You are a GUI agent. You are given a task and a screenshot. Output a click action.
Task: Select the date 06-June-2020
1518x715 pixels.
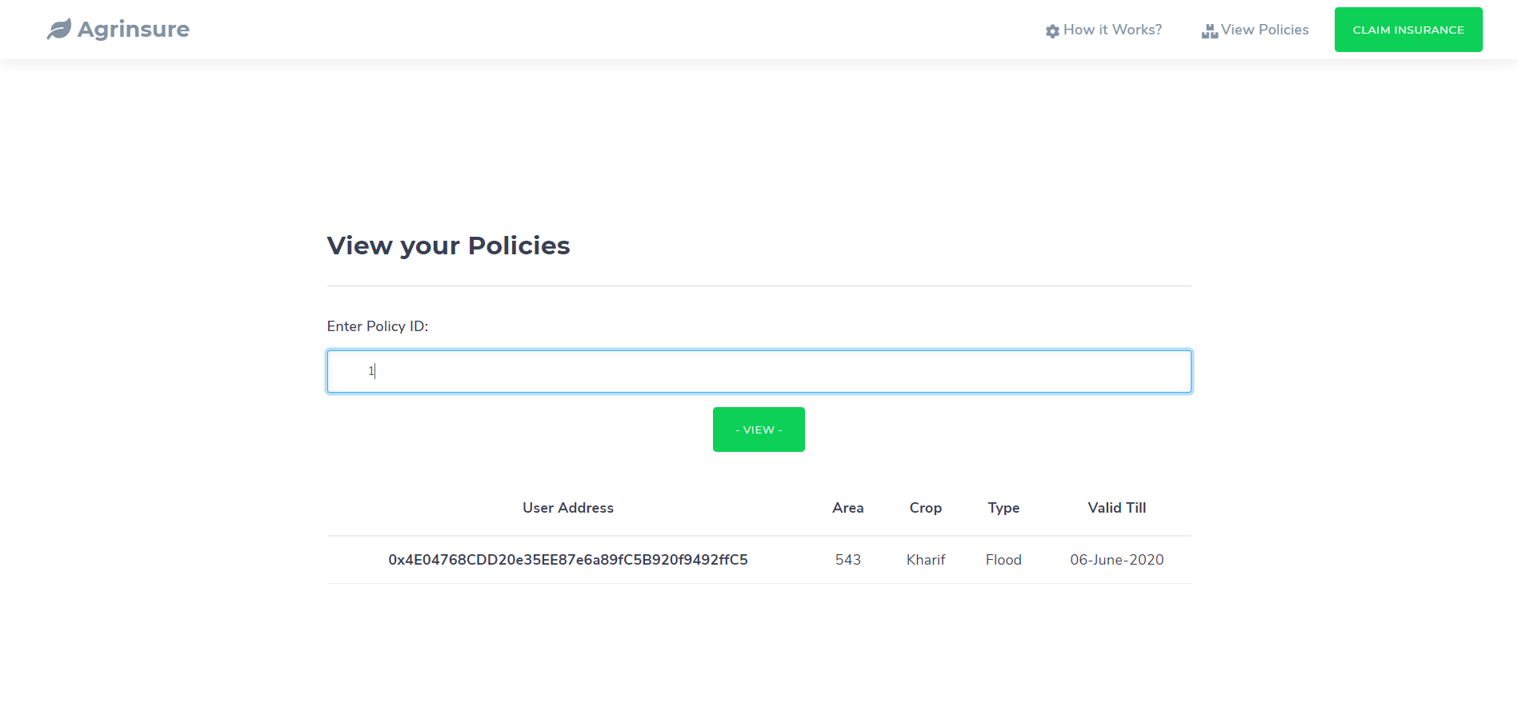(x=1117, y=560)
